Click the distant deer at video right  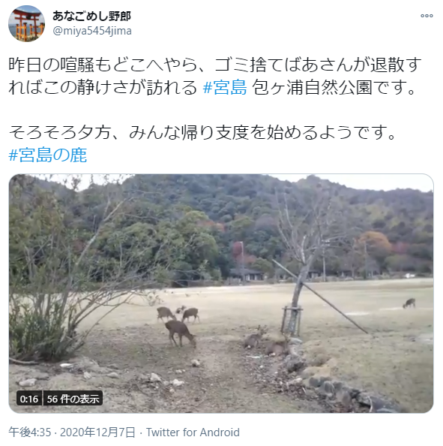(x=409, y=303)
